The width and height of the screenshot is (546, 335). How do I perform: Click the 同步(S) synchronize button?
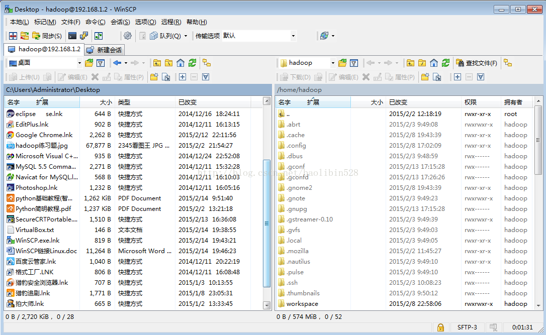pos(47,36)
